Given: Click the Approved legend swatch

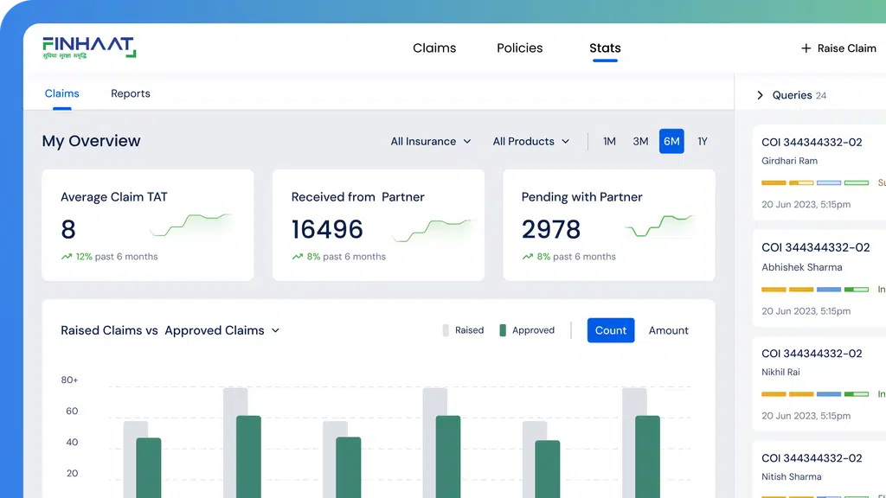Looking at the screenshot, I should pyautogui.click(x=503, y=330).
